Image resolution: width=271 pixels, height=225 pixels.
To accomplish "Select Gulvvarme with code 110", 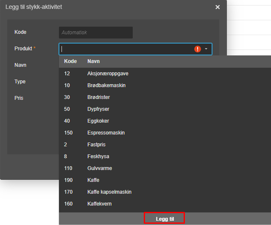I will coord(165,168).
